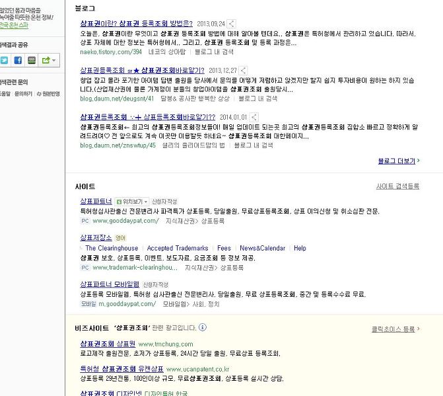Click www.trademark-clearinghou... URL
443x396 pixels.
point(135,268)
